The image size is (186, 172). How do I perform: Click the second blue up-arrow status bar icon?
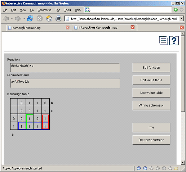tap(145, 168)
